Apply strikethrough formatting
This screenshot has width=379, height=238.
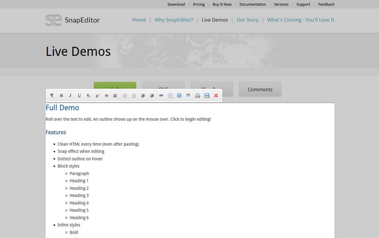click(106, 95)
